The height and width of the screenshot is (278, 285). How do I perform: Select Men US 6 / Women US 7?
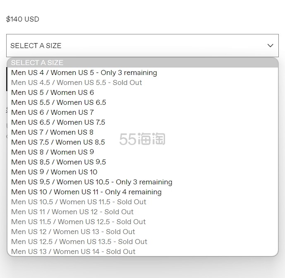(53, 112)
